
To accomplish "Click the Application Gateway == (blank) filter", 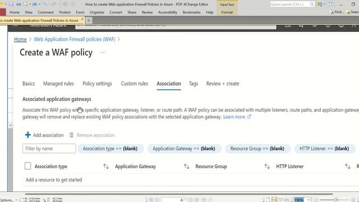I will point(185,148).
